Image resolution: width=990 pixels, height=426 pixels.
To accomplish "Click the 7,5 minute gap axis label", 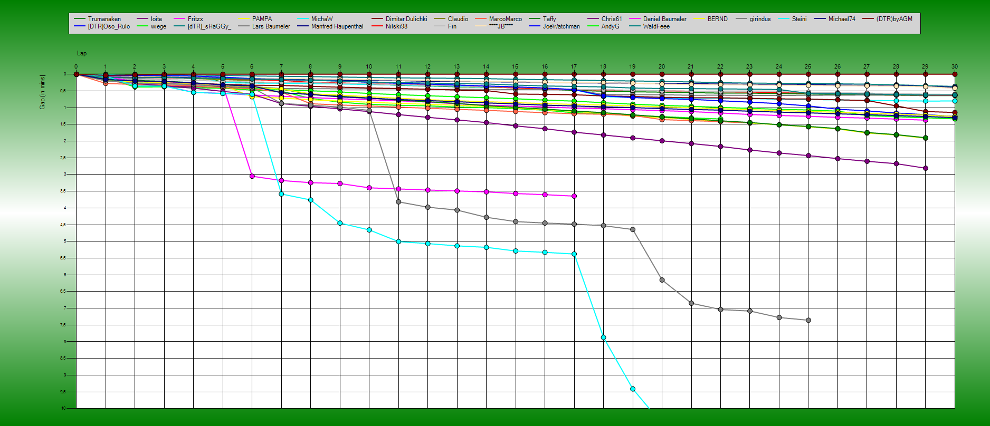I will [63, 325].
